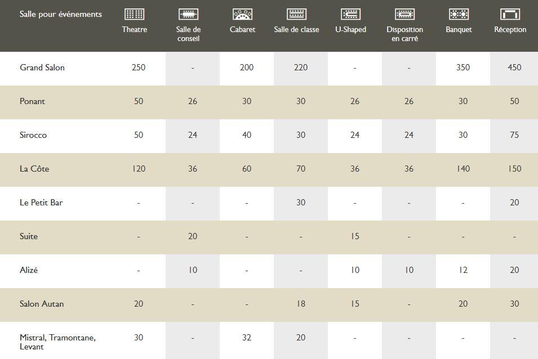Select the Cabaret seating icon
Image resolution: width=538 pixels, height=359 pixels.
tap(243, 14)
